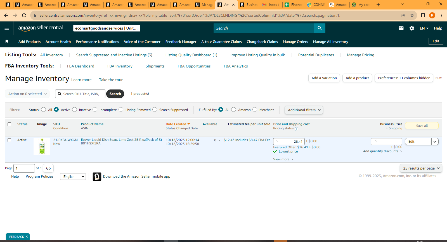Open the hamburger navigation menu
Viewport: 447px width, 242px height.
pyautogui.click(x=7, y=28)
